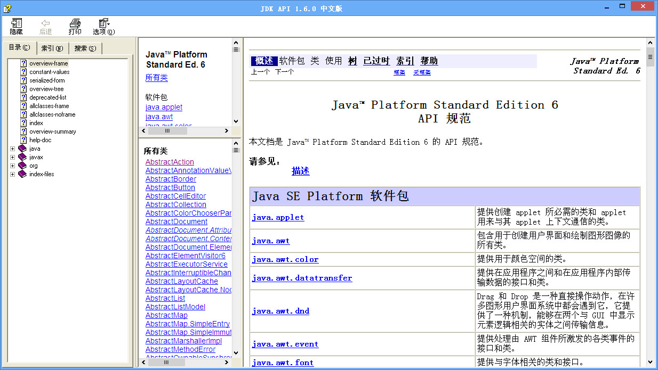Open the 已过时 (Deprecated) navigation link
The width and height of the screenshot is (658, 370).
tap(376, 61)
